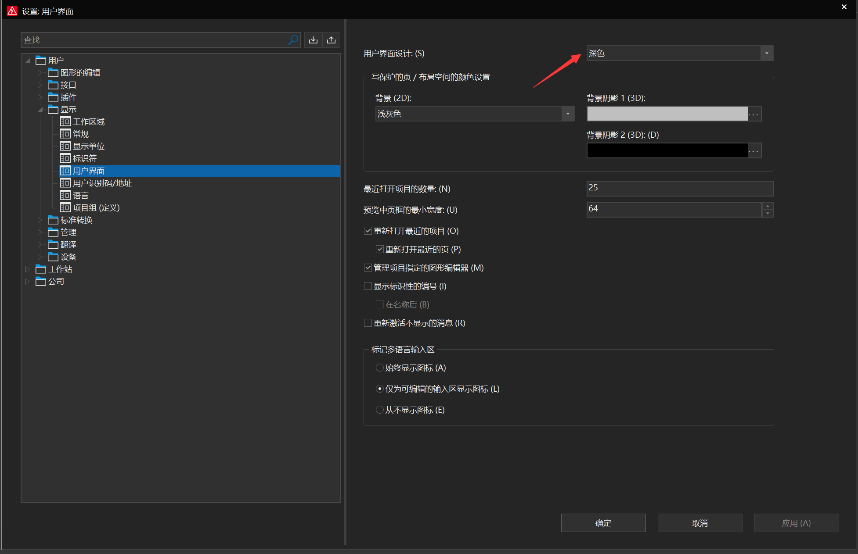The height and width of the screenshot is (554, 858).
Task: Click the 公司 folder icon
Action: (x=41, y=281)
